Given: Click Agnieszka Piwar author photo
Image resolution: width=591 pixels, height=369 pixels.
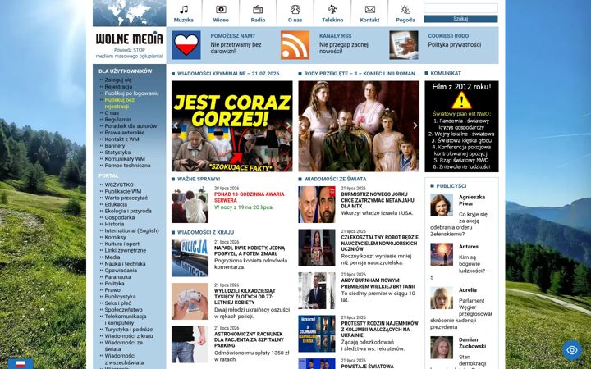Looking at the screenshot, I should (442, 205).
